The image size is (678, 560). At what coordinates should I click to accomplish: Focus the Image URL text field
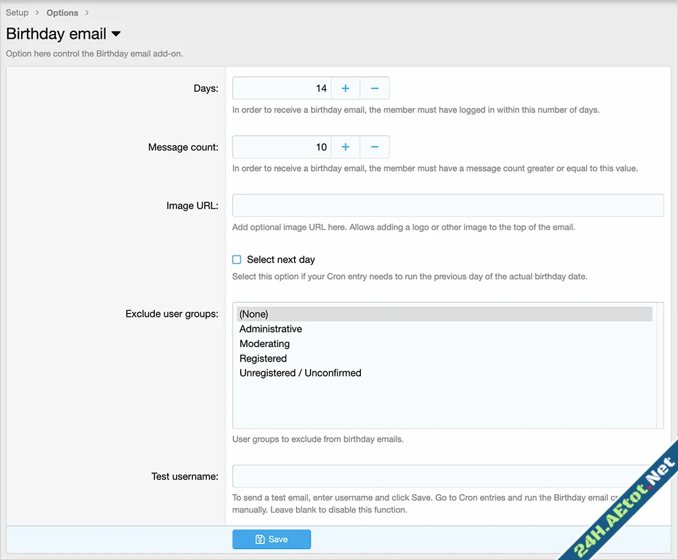[x=448, y=205]
